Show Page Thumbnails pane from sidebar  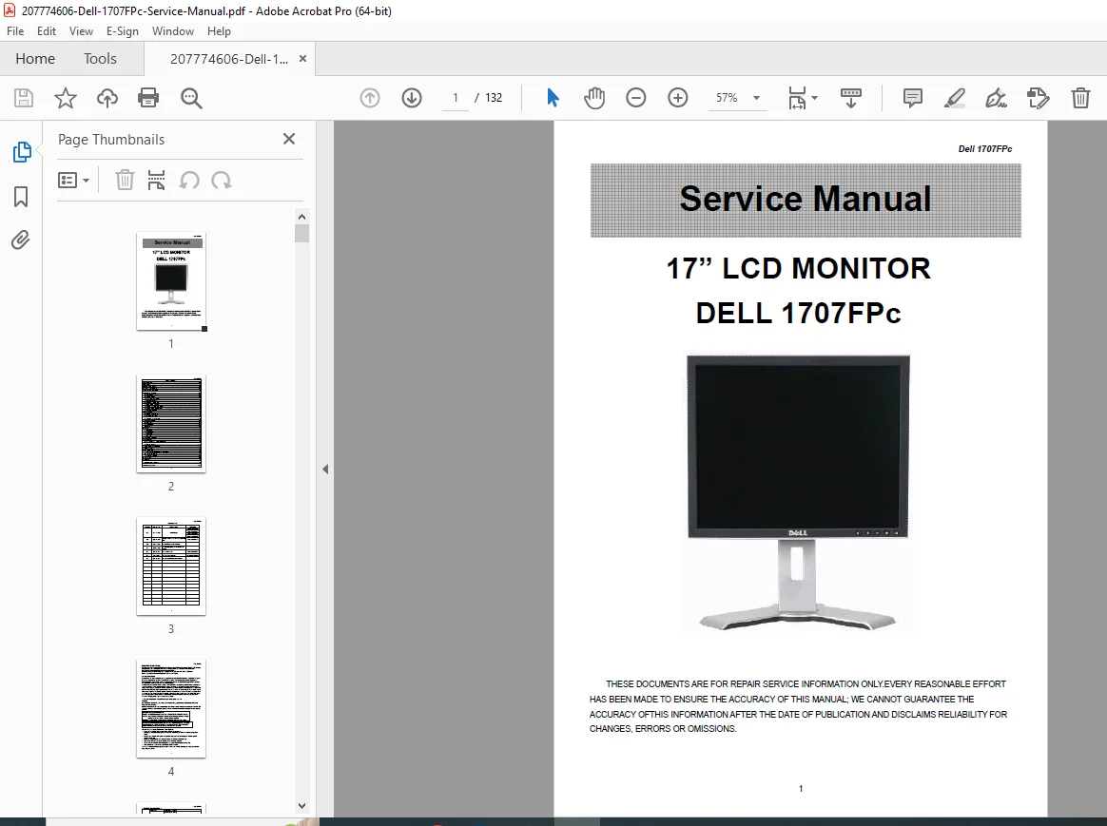tap(22, 152)
